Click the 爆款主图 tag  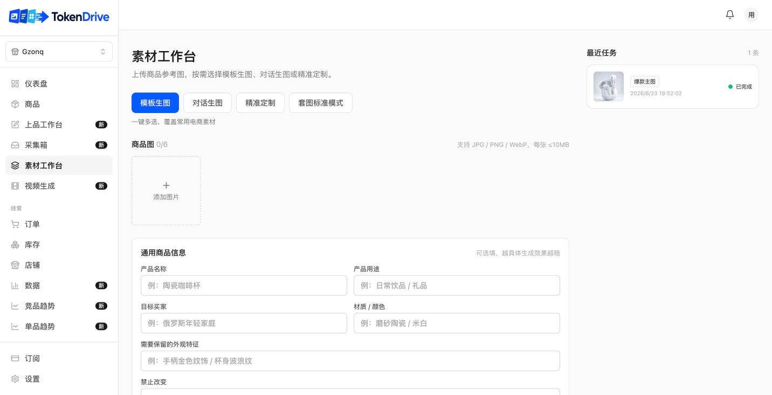(x=645, y=82)
